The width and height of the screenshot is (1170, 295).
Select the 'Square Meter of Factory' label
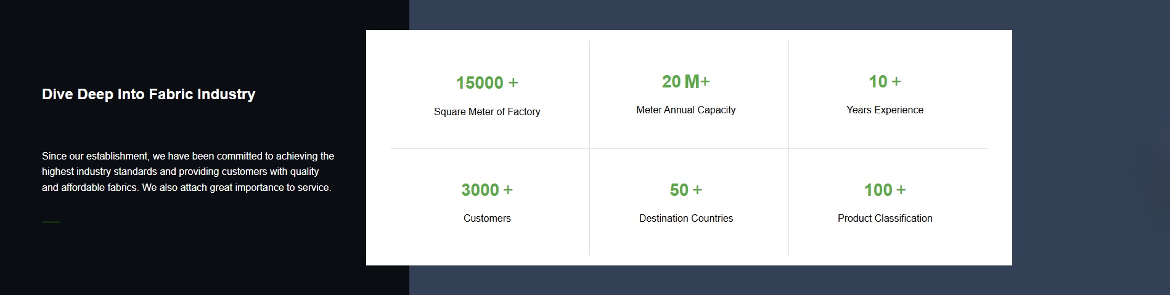point(487,111)
